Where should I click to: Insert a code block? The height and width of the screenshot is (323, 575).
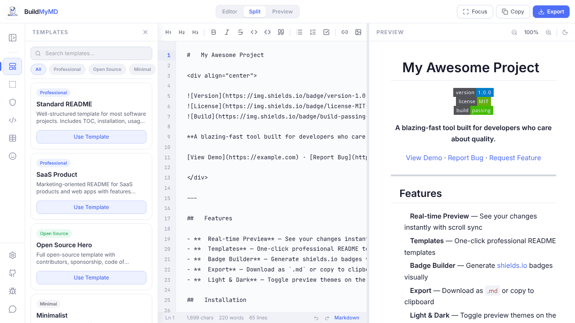pos(267,32)
